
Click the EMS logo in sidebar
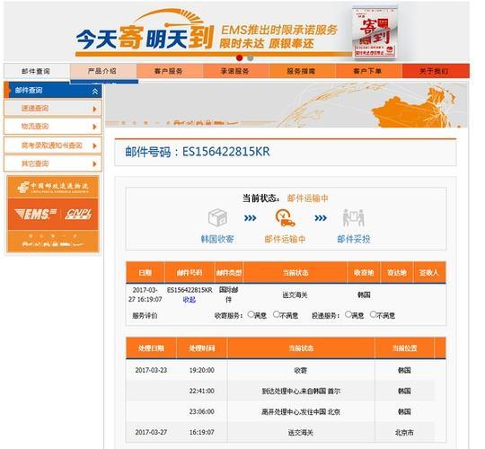(36, 214)
